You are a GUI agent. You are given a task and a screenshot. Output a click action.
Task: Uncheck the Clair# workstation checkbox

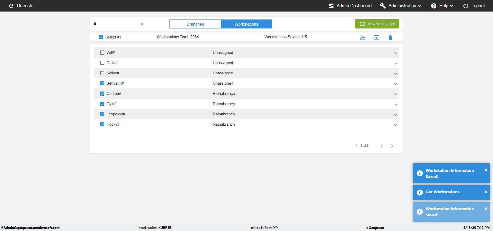tap(102, 104)
